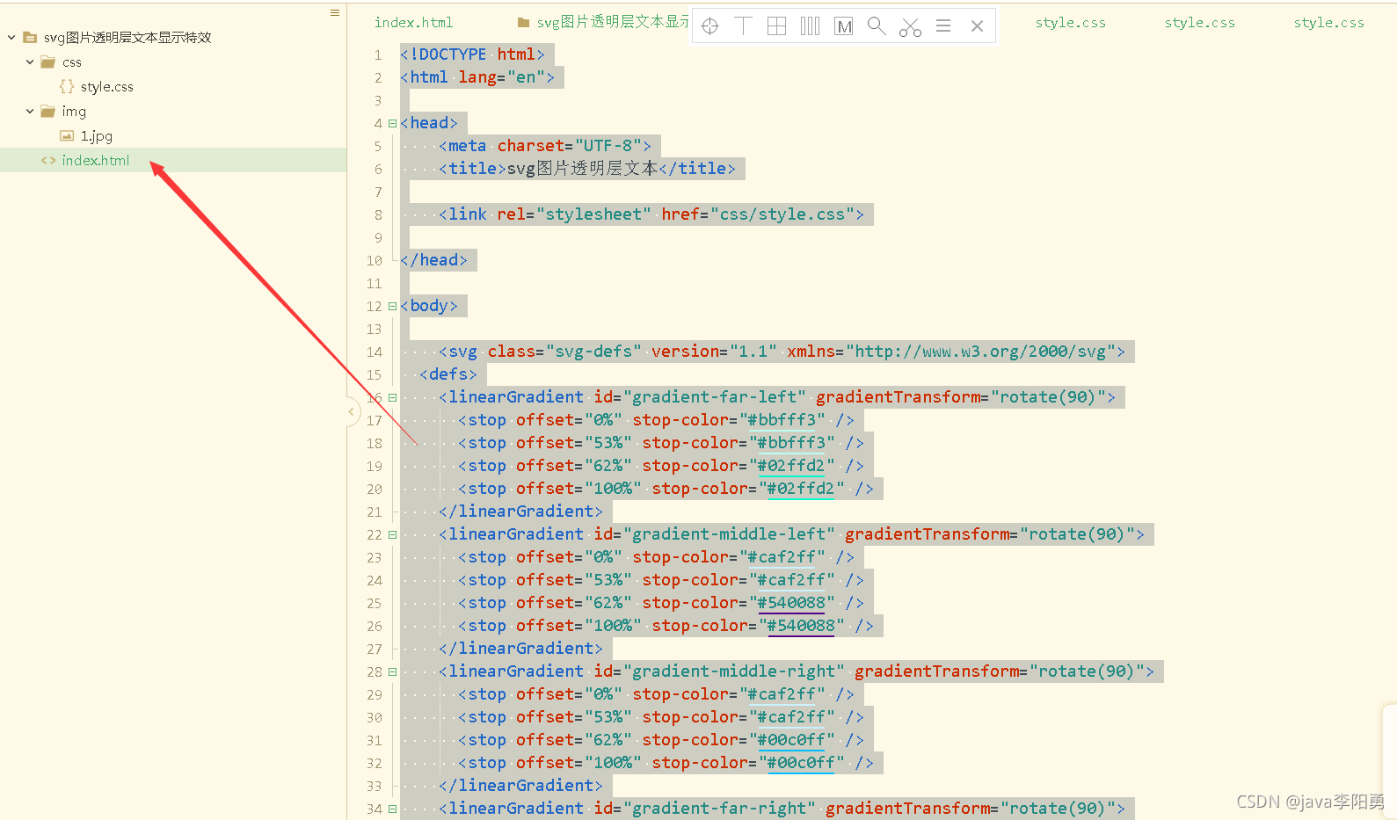Click the title text svg图片透明层文本
1397x820 pixels.
point(582,169)
